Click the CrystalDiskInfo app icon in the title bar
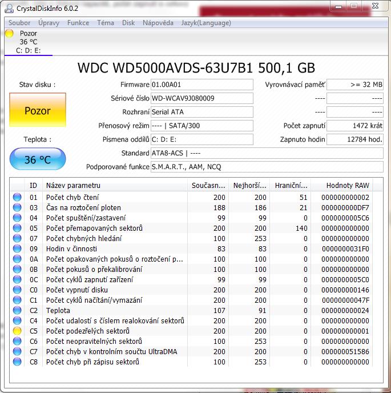Image resolution: width=391 pixels, height=393 pixels. point(9,8)
